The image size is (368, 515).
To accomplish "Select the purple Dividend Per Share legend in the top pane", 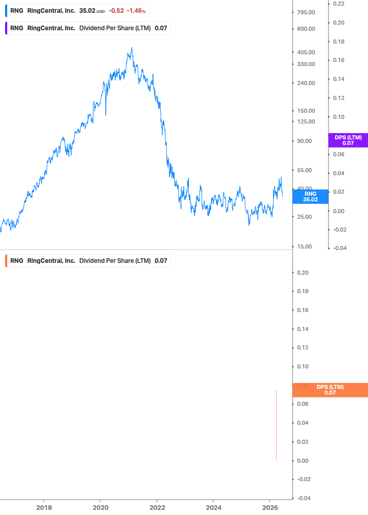I will (x=88, y=28).
